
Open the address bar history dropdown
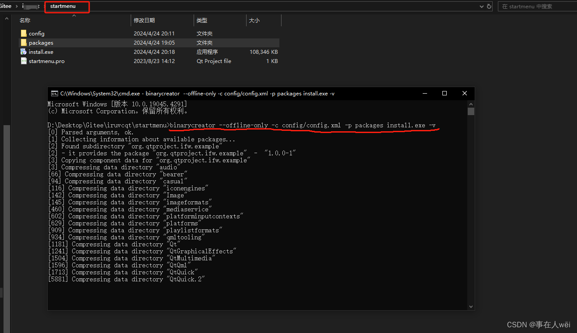tap(482, 7)
